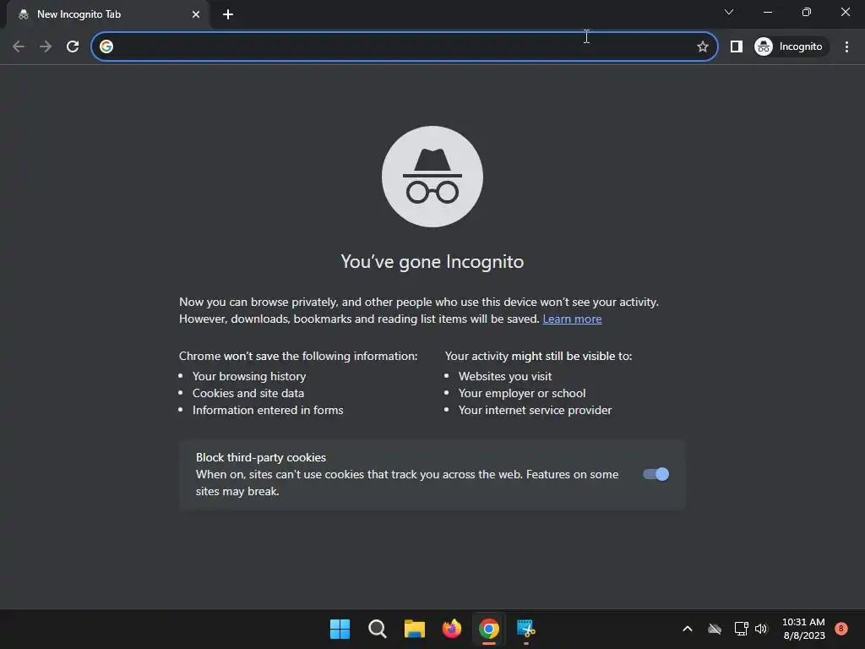Viewport: 865px width, 649px height.
Task: Open Chrome's three-dot menu
Action: tap(846, 46)
